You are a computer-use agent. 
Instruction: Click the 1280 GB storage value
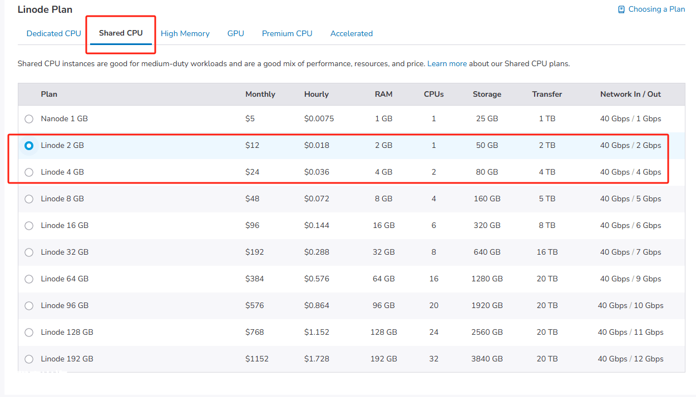tap(487, 279)
